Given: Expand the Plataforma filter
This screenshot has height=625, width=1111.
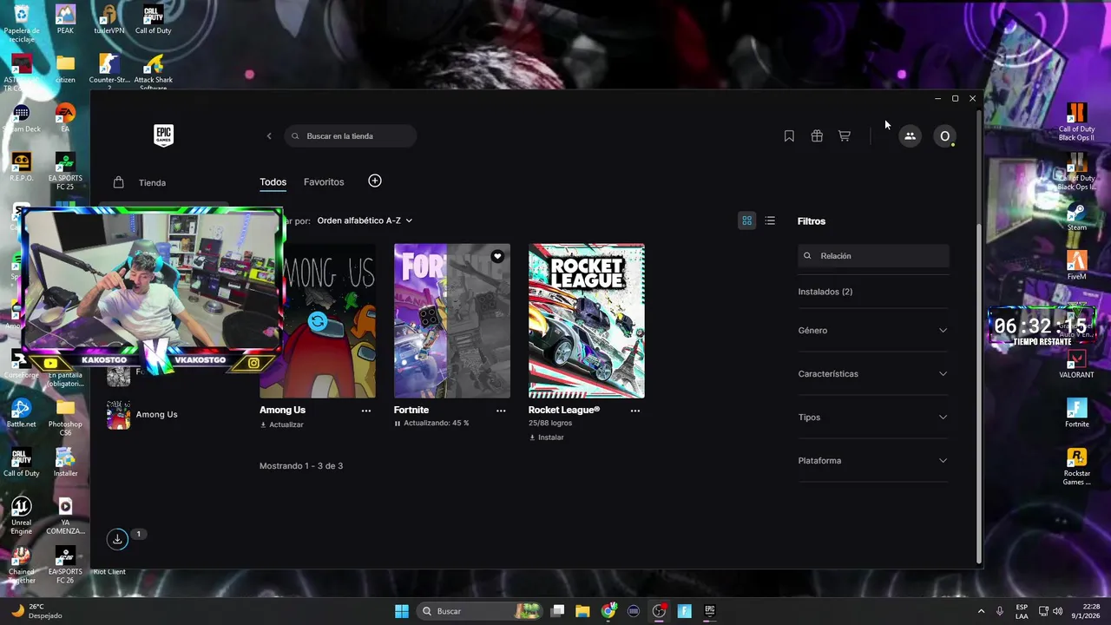Looking at the screenshot, I should pos(872,461).
